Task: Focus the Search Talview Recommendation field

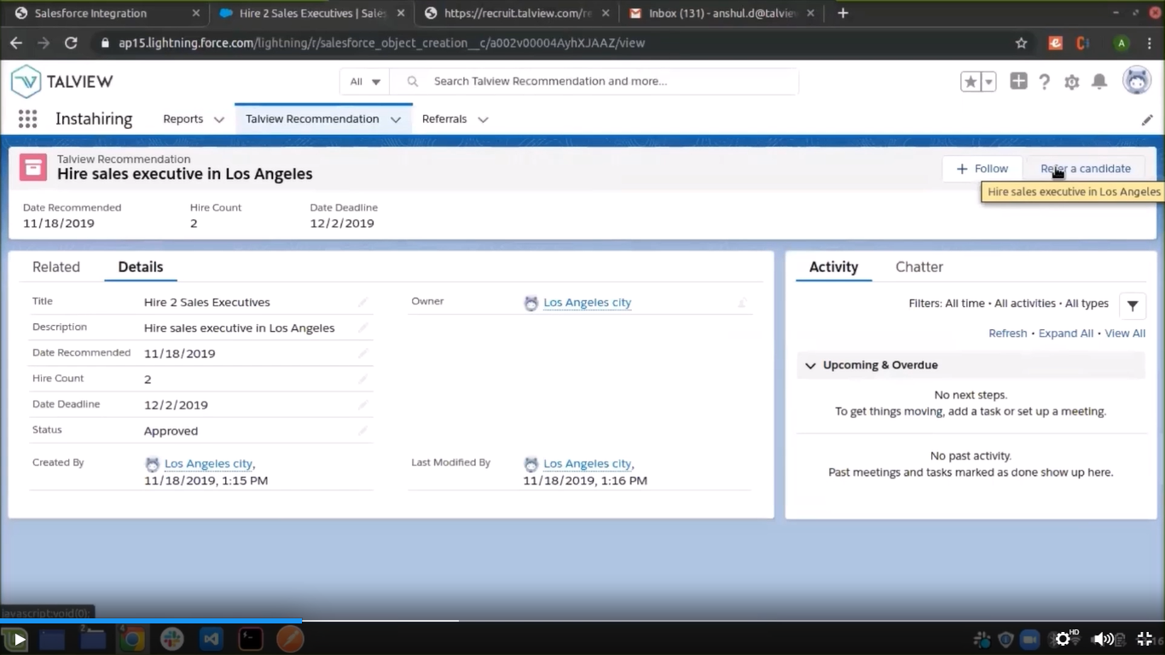Action: click(594, 82)
